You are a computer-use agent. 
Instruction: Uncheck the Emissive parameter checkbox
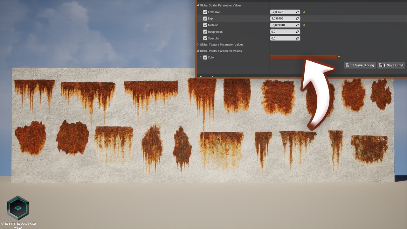coord(205,12)
